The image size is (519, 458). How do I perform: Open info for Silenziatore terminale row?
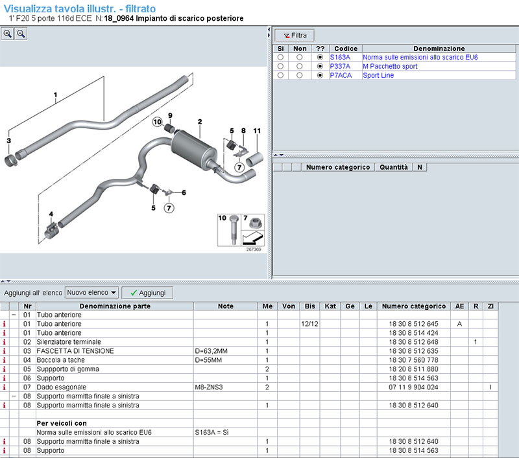[5, 341]
